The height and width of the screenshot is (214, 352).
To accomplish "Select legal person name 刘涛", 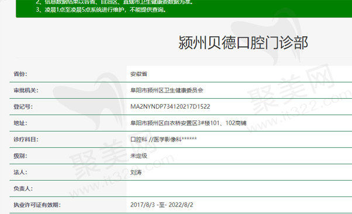I will [136, 172].
